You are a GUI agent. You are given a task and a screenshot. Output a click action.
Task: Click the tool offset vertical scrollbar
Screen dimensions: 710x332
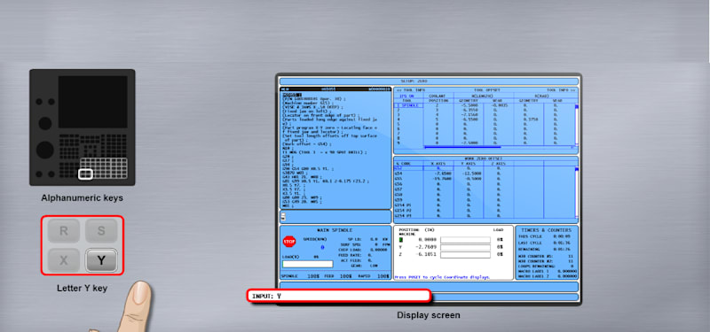coord(577,126)
